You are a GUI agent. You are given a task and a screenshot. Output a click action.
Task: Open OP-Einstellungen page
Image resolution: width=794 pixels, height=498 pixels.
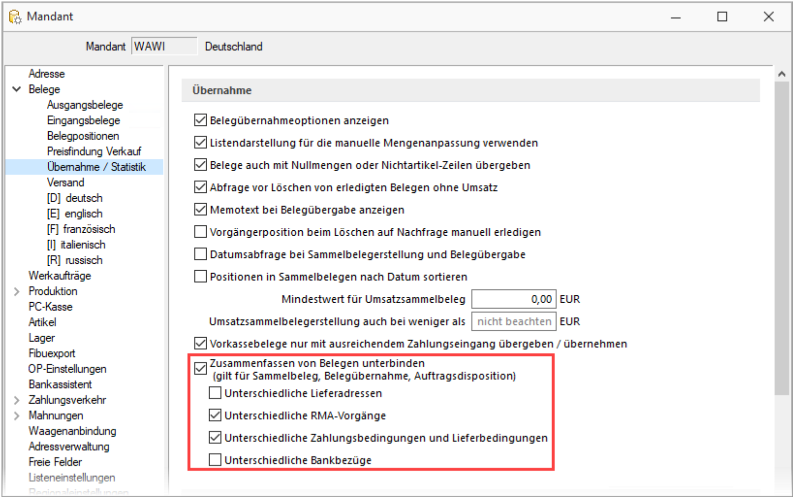coord(67,369)
